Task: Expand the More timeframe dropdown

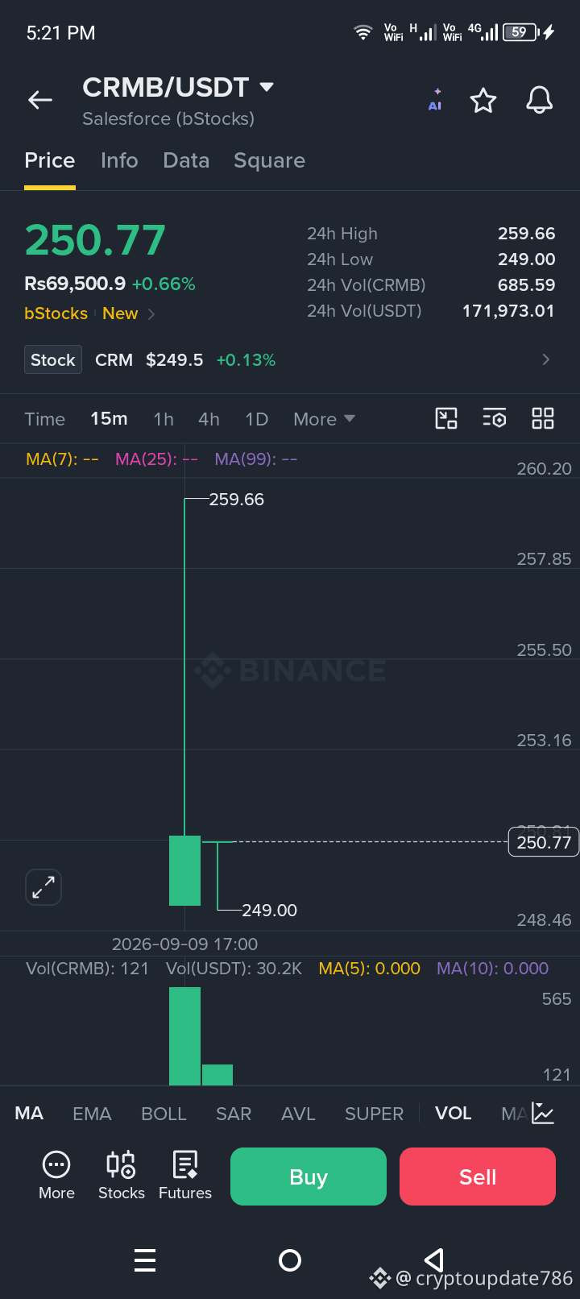Action: (x=324, y=419)
